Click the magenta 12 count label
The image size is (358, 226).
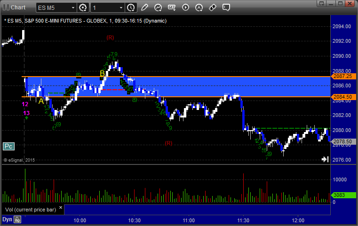coord(25,104)
